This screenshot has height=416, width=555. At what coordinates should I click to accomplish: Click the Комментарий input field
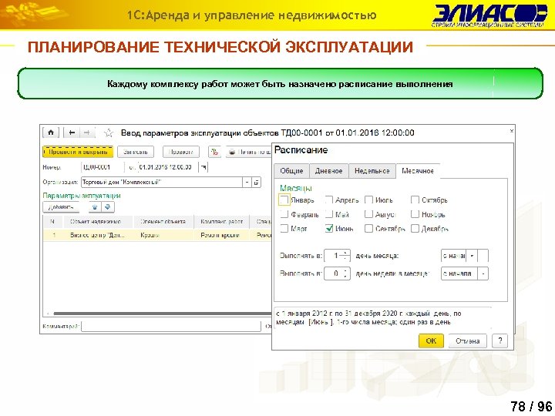171,326
